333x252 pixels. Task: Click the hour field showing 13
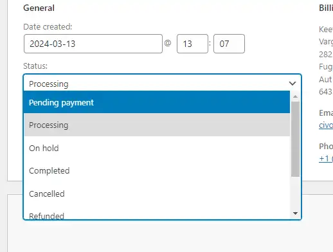pos(192,44)
